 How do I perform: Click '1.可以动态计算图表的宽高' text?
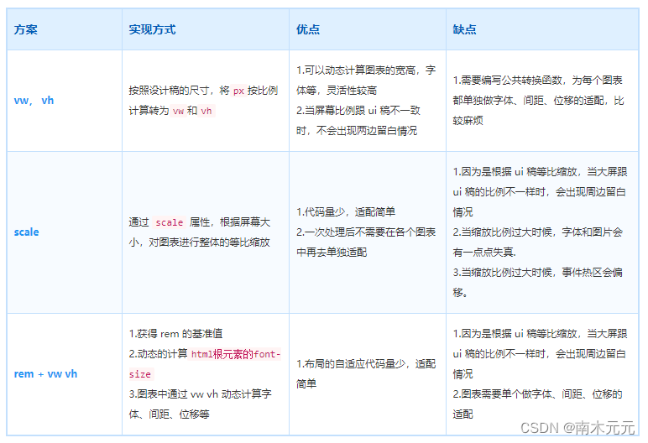point(356,70)
